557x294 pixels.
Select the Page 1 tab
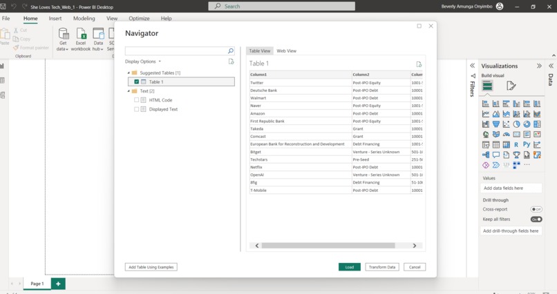coord(37,284)
